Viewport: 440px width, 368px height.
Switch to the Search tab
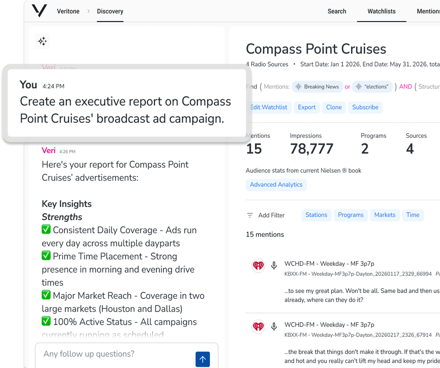(x=337, y=11)
